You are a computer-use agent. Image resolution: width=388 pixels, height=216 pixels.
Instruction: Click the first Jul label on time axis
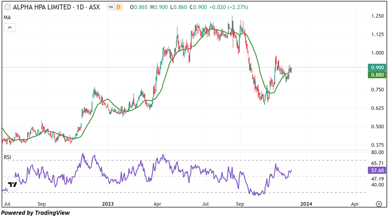(7, 204)
